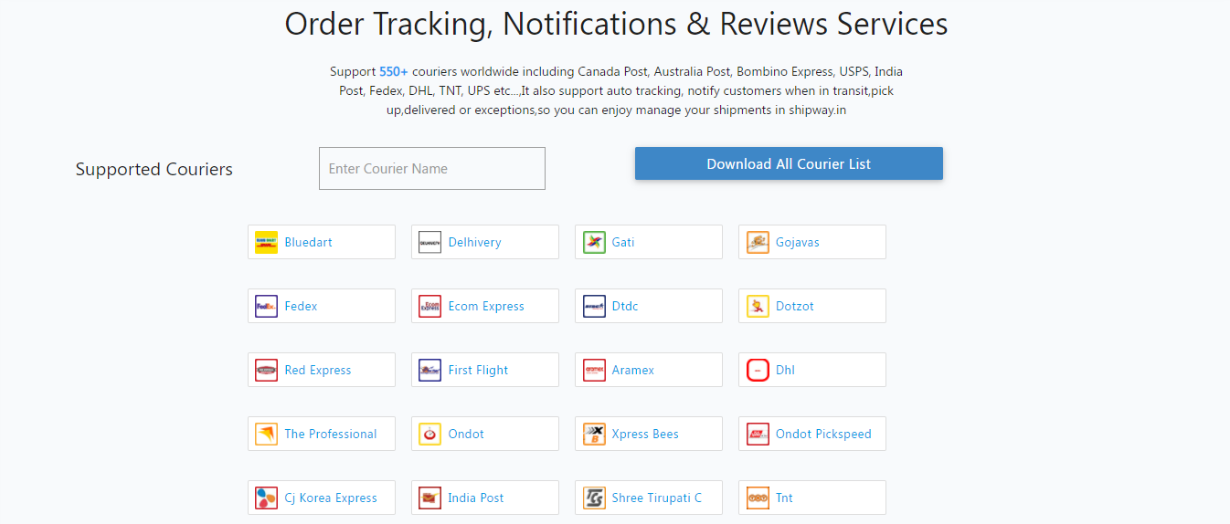Open the Tnt text link
The height and width of the screenshot is (524, 1230).
784,498
